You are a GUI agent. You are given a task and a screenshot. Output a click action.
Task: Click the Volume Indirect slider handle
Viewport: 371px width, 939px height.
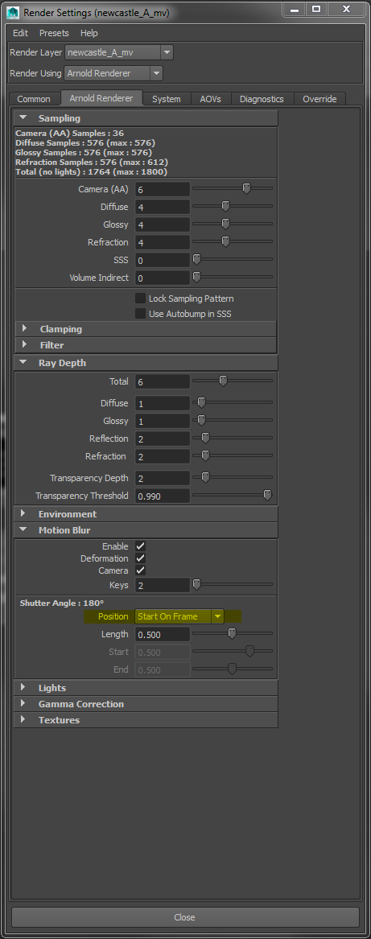tap(196, 278)
